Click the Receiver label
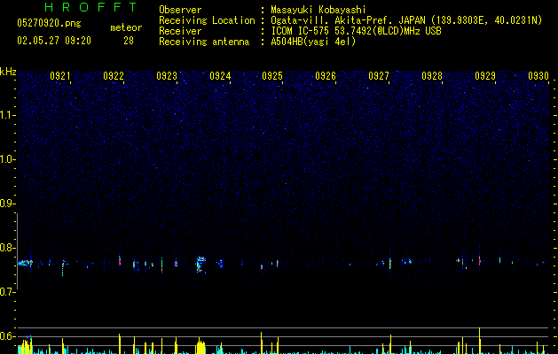Image resolution: width=558 pixels, height=354 pixels. click(x=180, y=31)
